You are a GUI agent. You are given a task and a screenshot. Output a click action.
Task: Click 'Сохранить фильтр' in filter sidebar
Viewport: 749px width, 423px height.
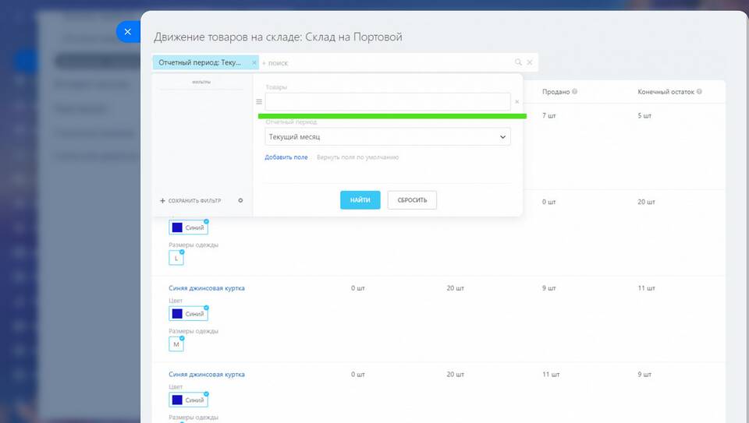191,201
